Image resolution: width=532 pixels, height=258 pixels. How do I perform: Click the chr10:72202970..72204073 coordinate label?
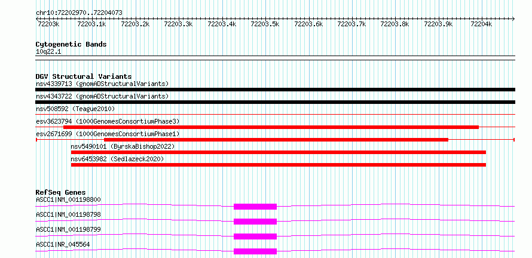[x=79, y=13]
